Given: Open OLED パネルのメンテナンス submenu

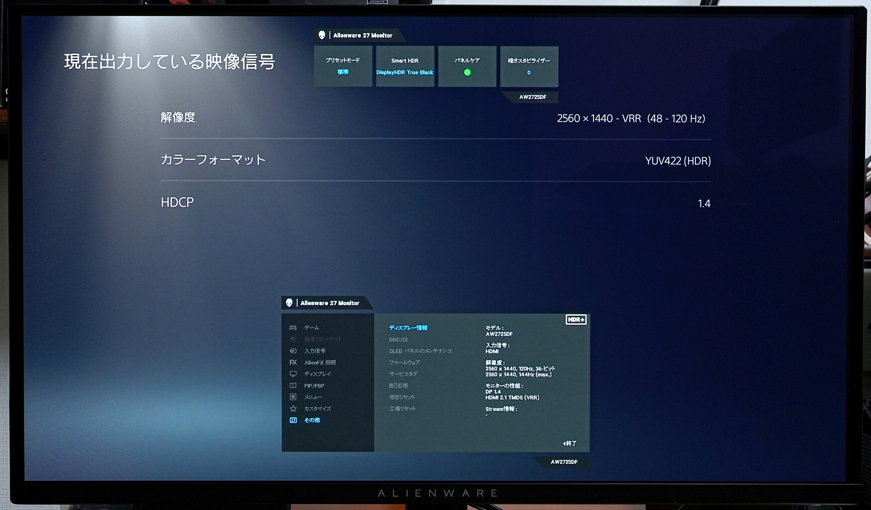Looking at the screenshot, I should (x=420, y=351).
